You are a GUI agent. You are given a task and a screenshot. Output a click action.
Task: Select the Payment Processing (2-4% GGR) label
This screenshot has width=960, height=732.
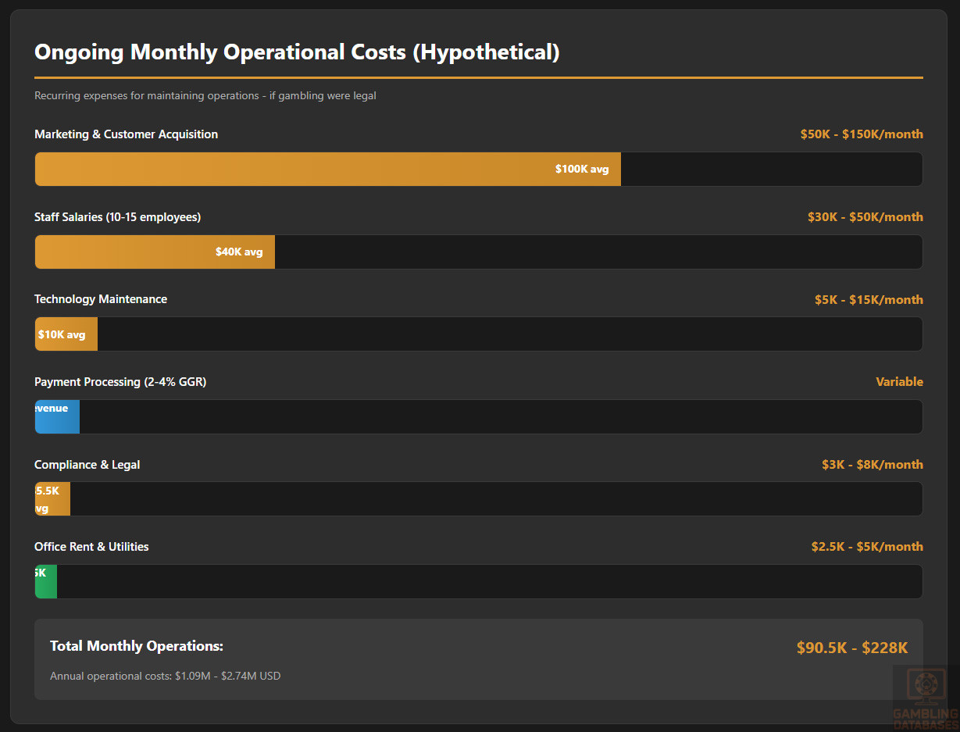[x=120, y=382]
